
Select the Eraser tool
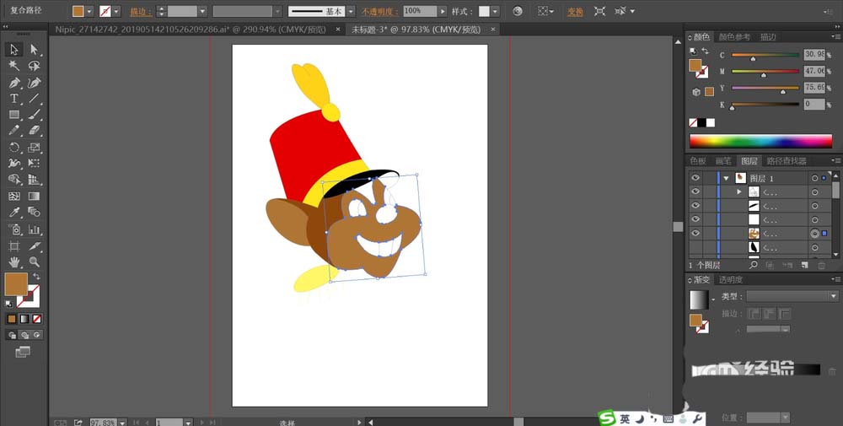tap(35, 131)
